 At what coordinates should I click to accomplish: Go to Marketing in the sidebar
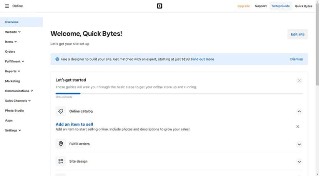(12, 81)
